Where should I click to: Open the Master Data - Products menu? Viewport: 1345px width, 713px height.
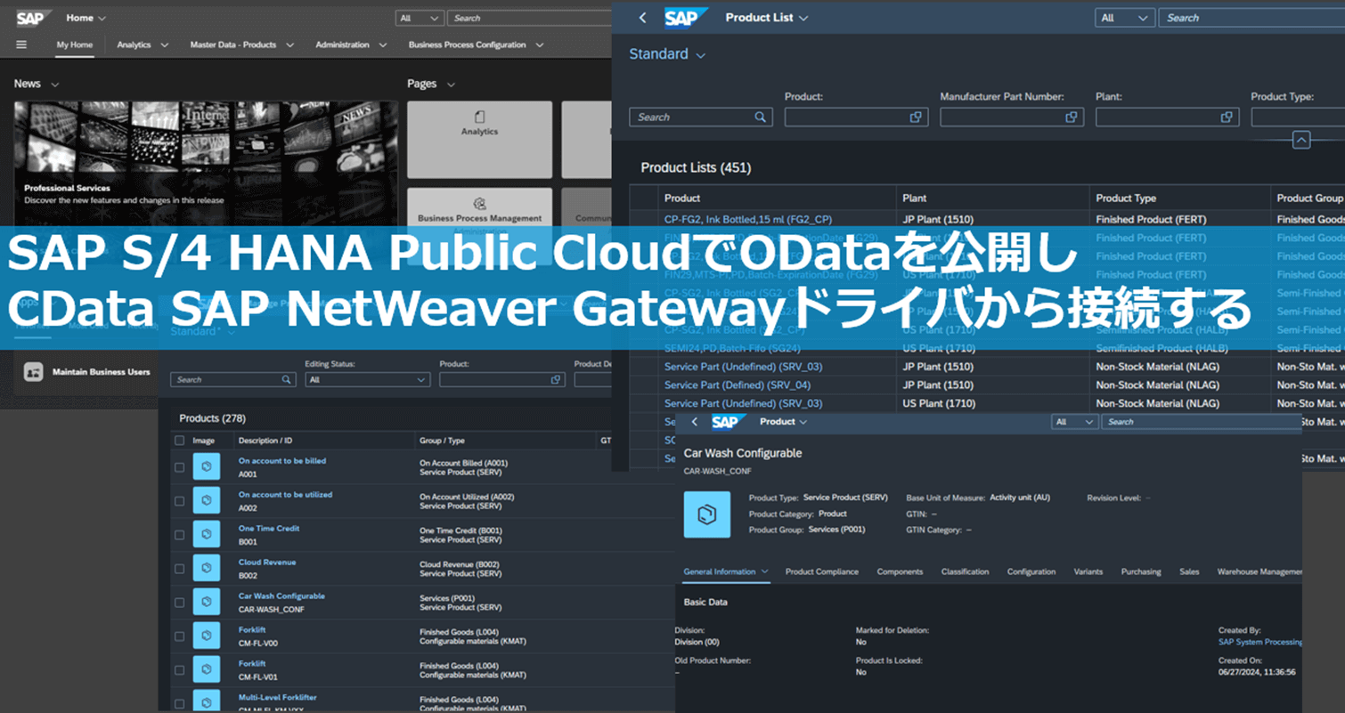(240, 45)
